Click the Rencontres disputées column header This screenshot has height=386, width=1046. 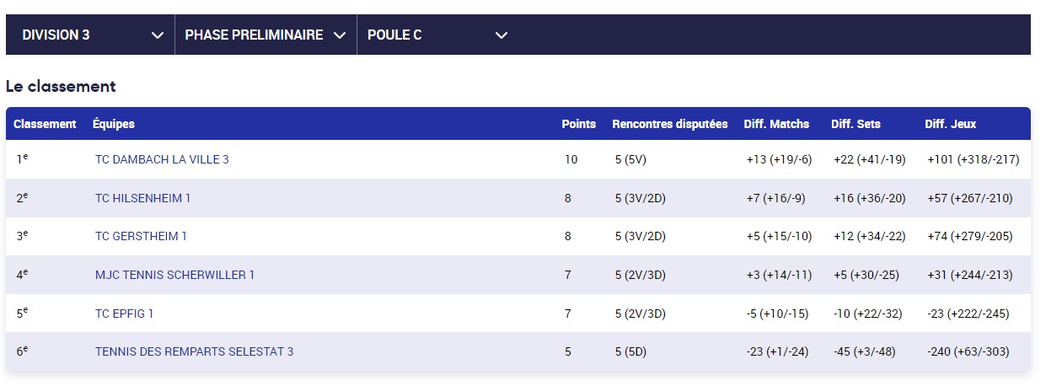click(x=669, y=124)
